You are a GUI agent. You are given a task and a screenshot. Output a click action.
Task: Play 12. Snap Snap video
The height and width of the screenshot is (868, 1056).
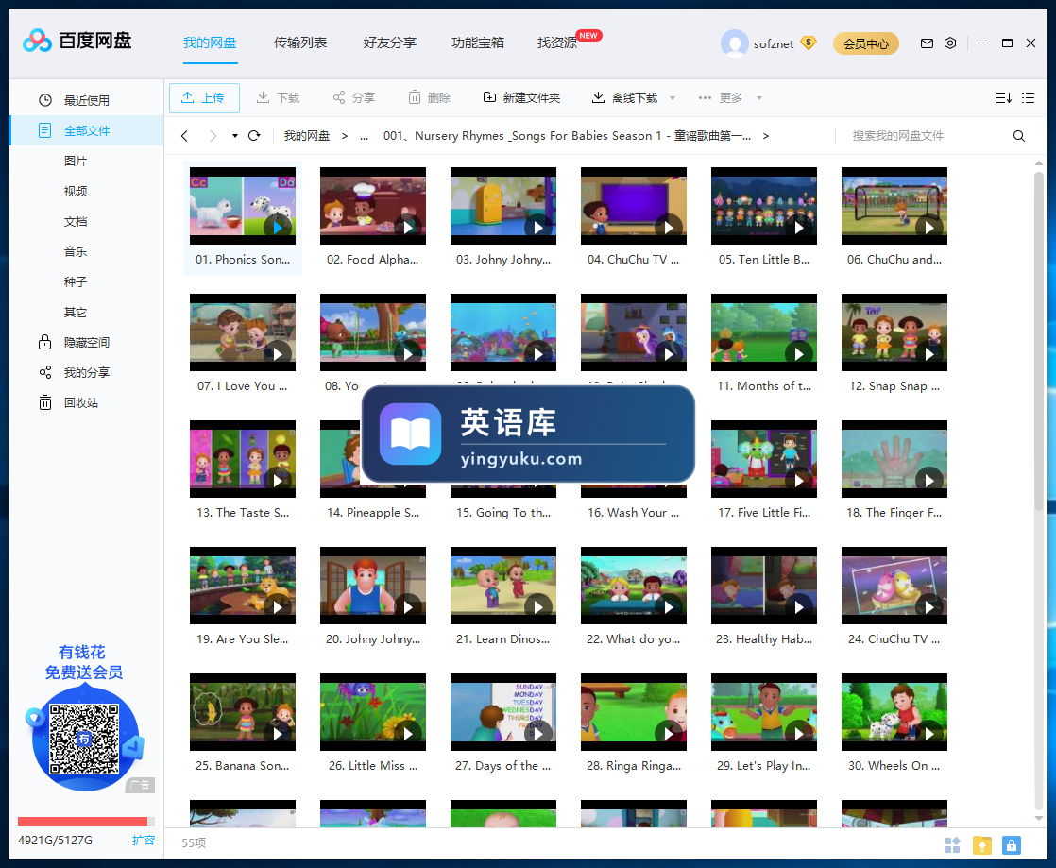pyautogui.click(x=928, y=353)
